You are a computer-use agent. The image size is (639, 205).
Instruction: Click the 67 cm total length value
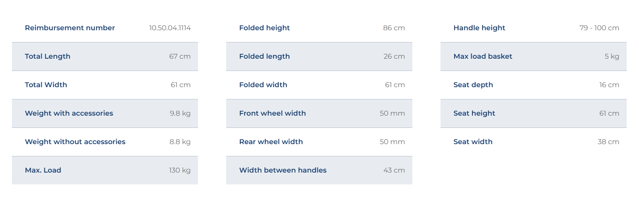point(180,57)
